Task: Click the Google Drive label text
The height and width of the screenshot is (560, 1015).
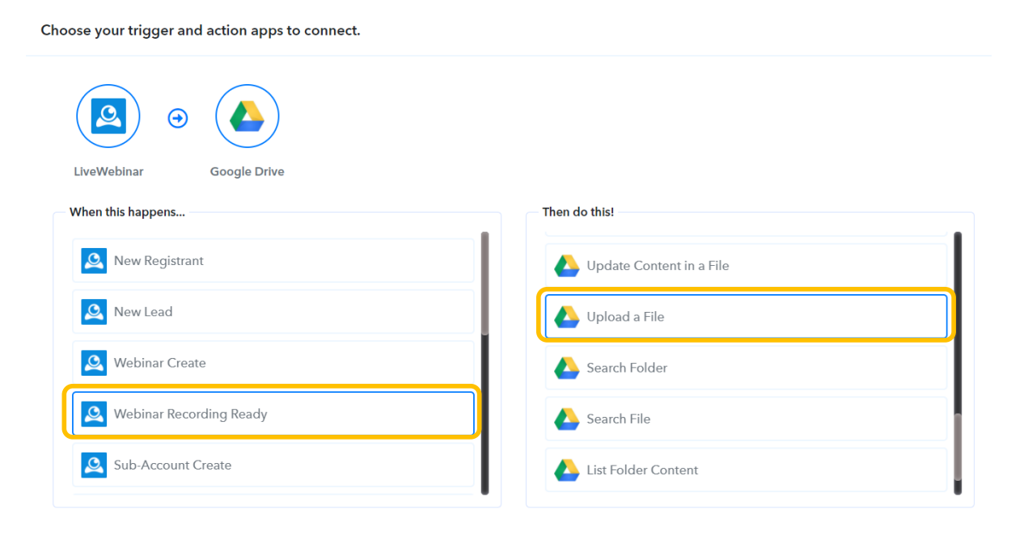Action: [x=247, y=171]
